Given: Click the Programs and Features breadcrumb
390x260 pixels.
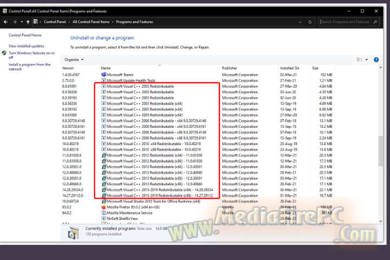Looking at the screenshot, I should pos(134,22).
